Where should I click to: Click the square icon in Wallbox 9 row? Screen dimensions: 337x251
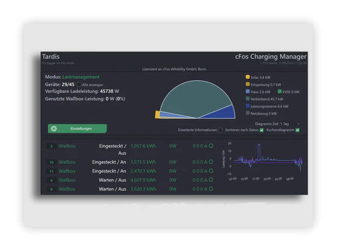[211, 189]
